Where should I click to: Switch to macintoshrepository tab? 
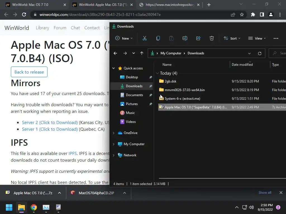click(x=170, y=5)
